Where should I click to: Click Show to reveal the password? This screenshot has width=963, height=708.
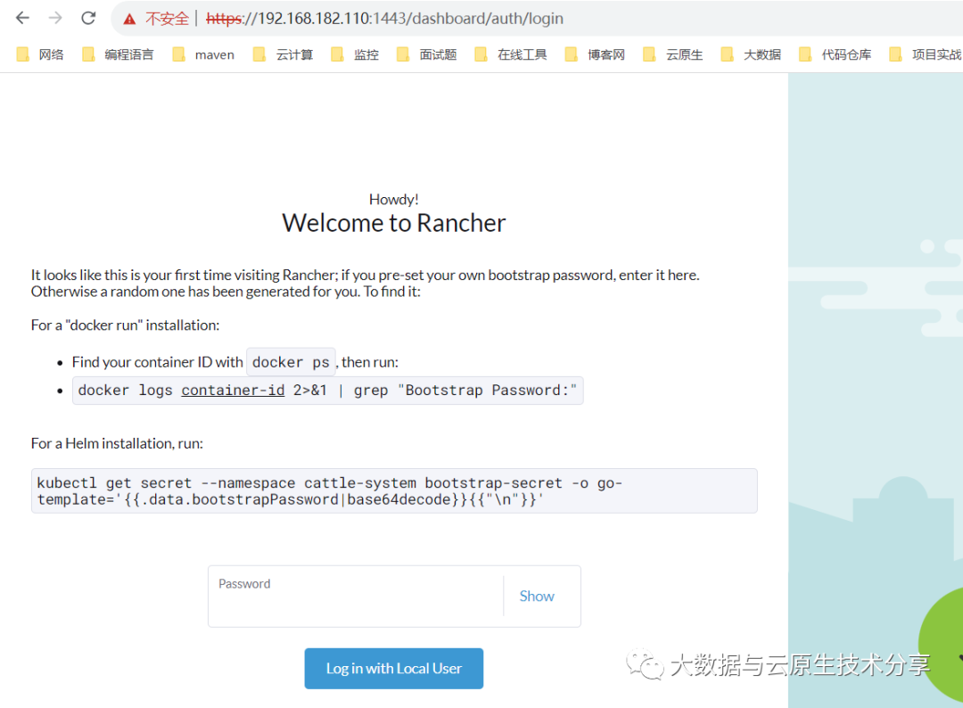tap(537, 597)
